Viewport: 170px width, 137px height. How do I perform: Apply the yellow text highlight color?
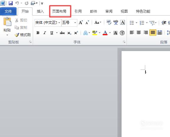[x=95, y=33]
